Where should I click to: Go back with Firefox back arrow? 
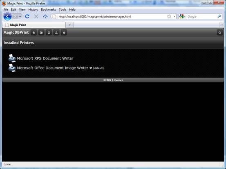point(7,16)
